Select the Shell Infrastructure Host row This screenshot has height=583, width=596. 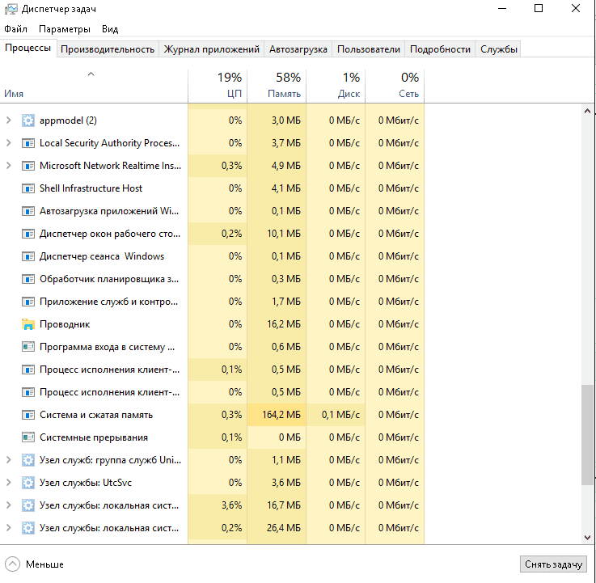[x=212, y=188]
